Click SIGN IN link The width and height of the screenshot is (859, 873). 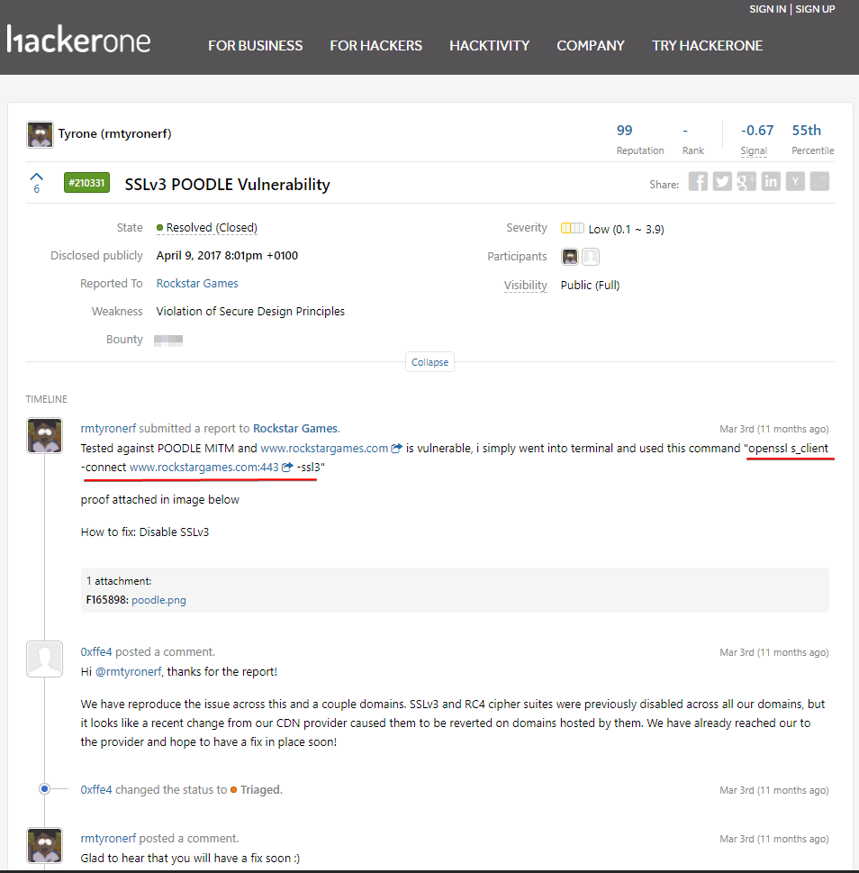[x=768, y=9]
